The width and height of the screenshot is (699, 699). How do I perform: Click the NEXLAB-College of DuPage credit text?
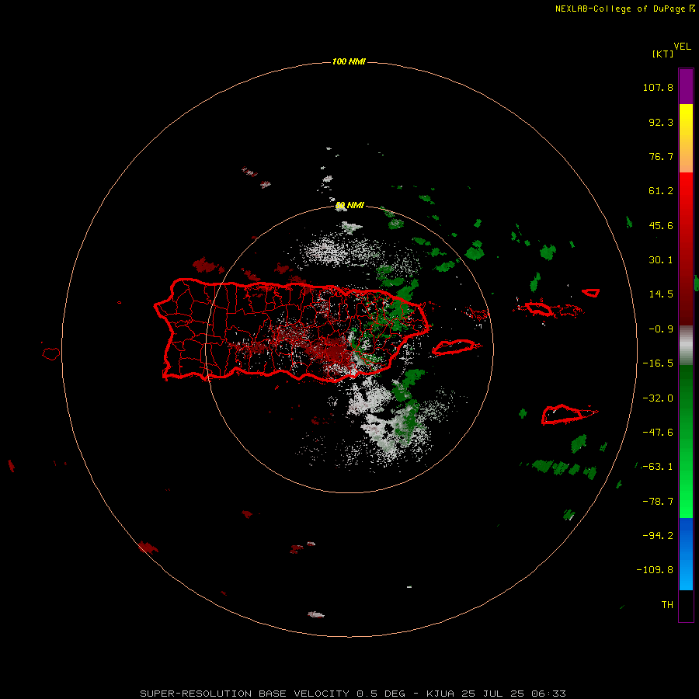pyautogui.click(x=624, y=9)
